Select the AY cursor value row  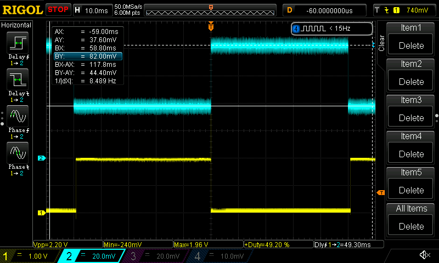pos(88,39)
